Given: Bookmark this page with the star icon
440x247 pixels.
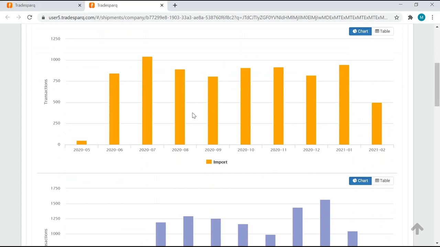Looking at the screenshot, I should (x=397, y=17).
